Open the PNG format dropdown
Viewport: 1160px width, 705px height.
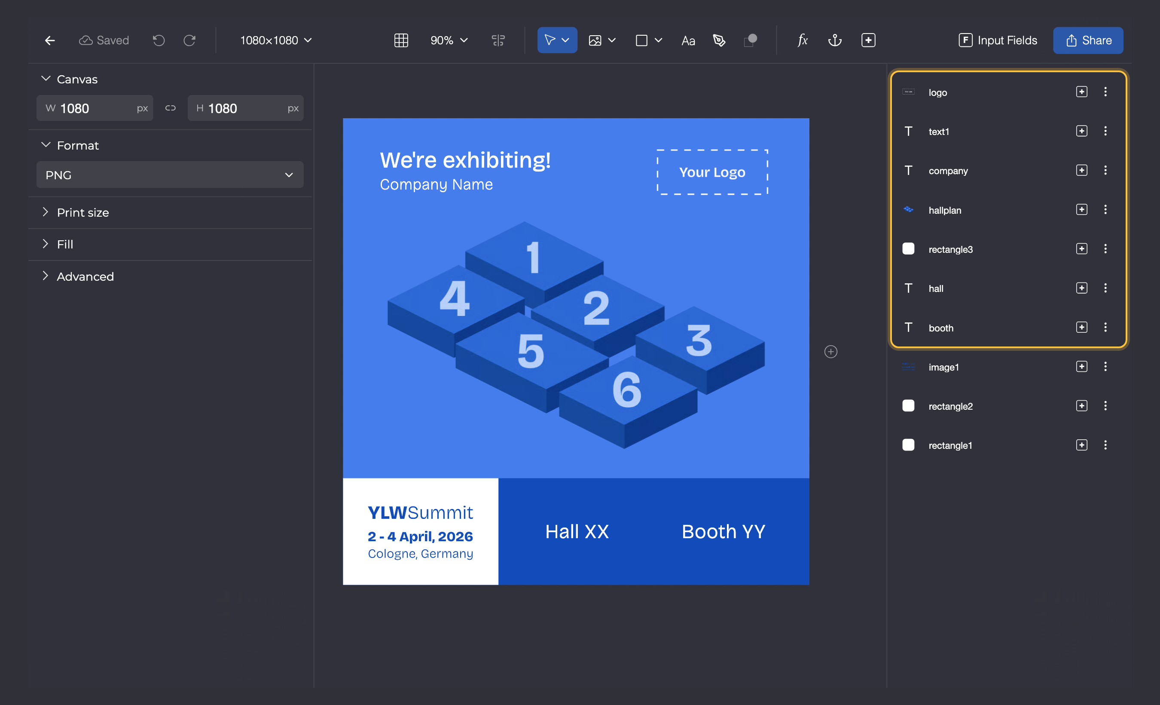click(x=170, y=175)
